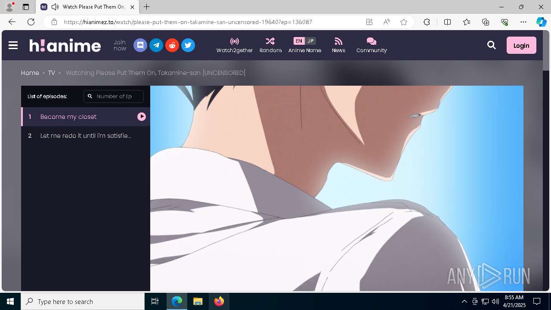Click the taskbar search box
The image size is (551, 310).
pyautogui.click(x=83, y=301)
